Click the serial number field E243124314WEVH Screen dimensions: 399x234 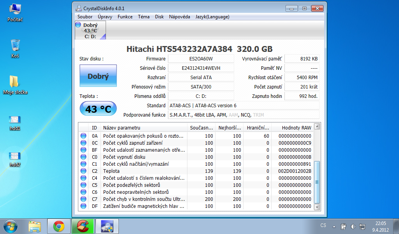(x=201, y=68)
